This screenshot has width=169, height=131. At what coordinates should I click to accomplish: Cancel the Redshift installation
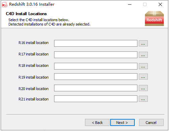[x=151, y=123]
